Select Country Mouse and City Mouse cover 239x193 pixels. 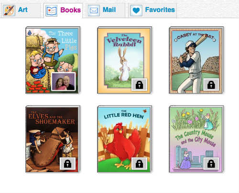point(196,139)
